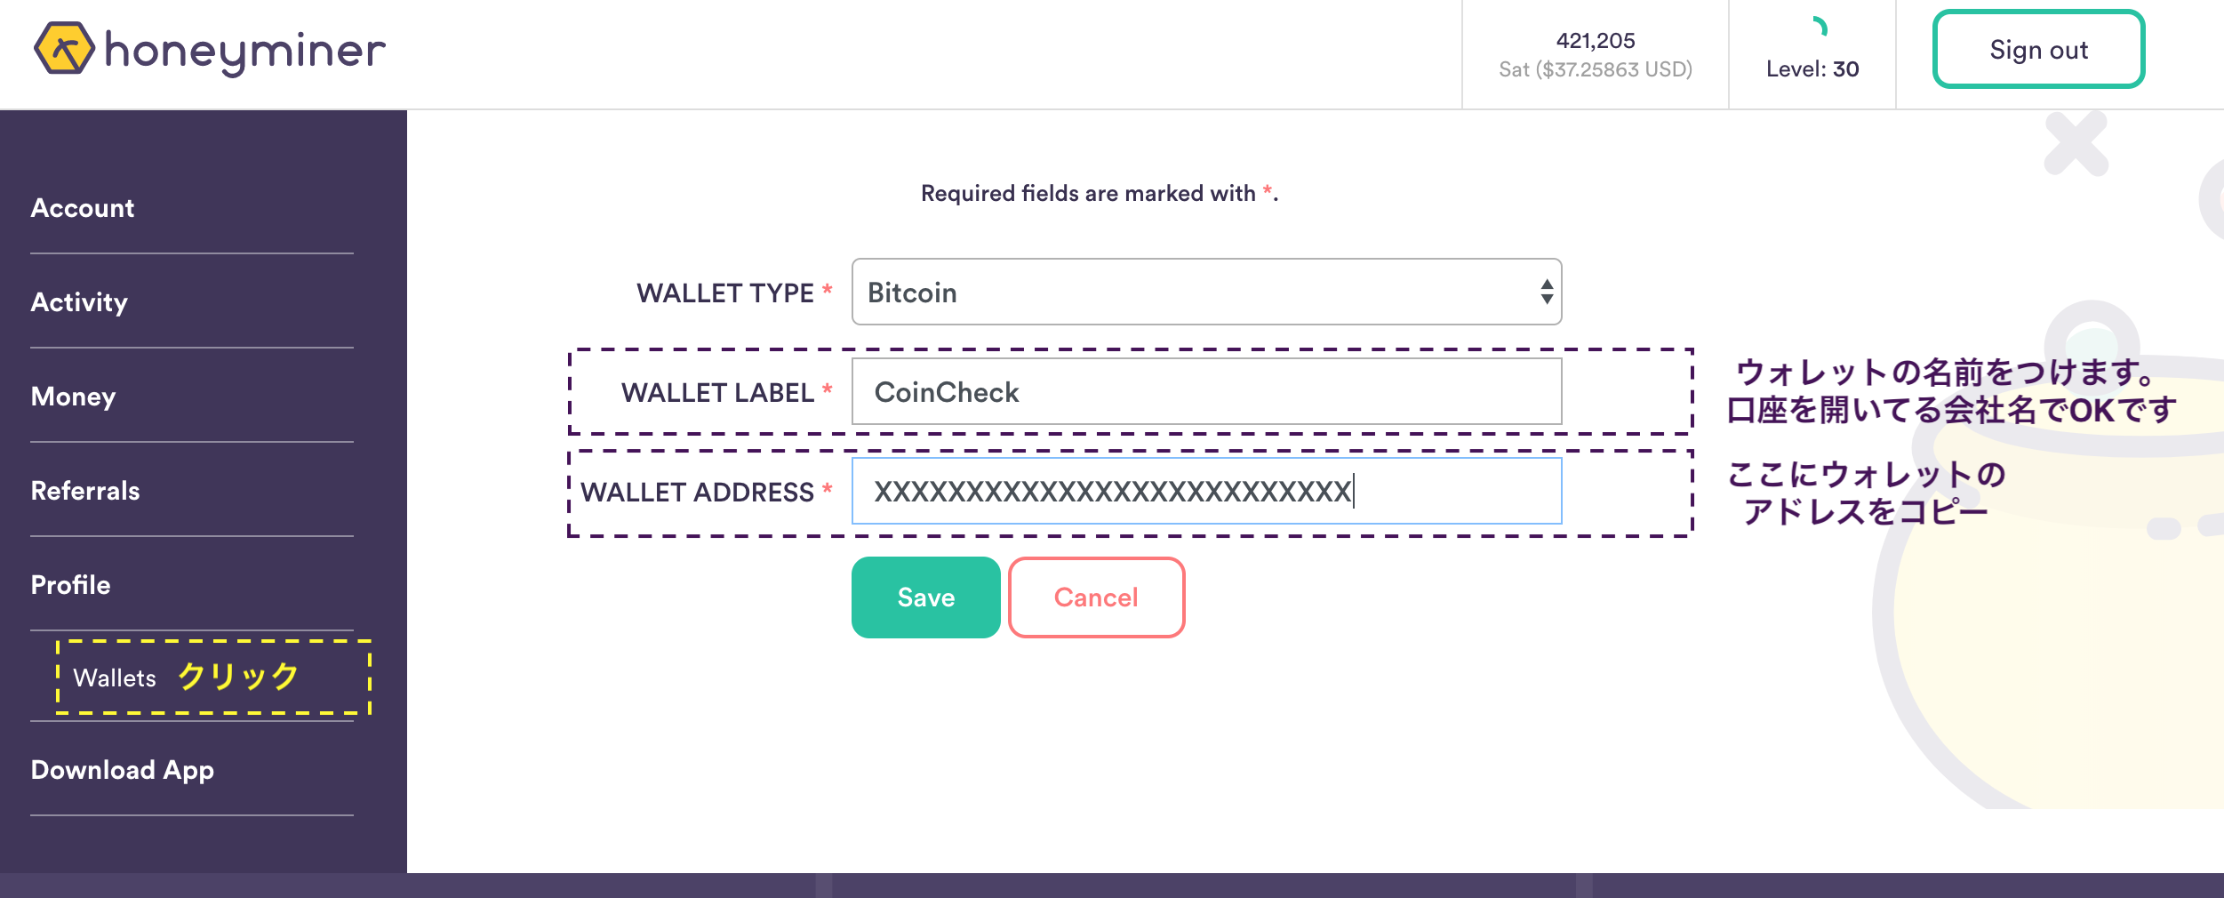Click Download App in the sidebar
Viewport: 2224px width, 898px height.
coord(123,770)
